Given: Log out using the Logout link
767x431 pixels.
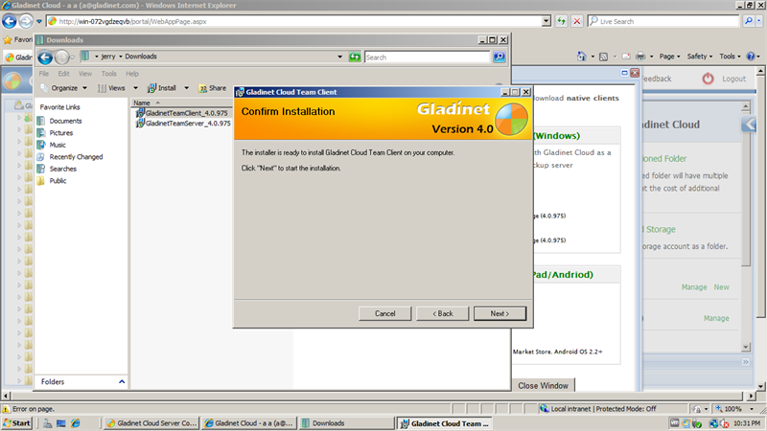Looking at the screenshot, I should pos(733,79).
